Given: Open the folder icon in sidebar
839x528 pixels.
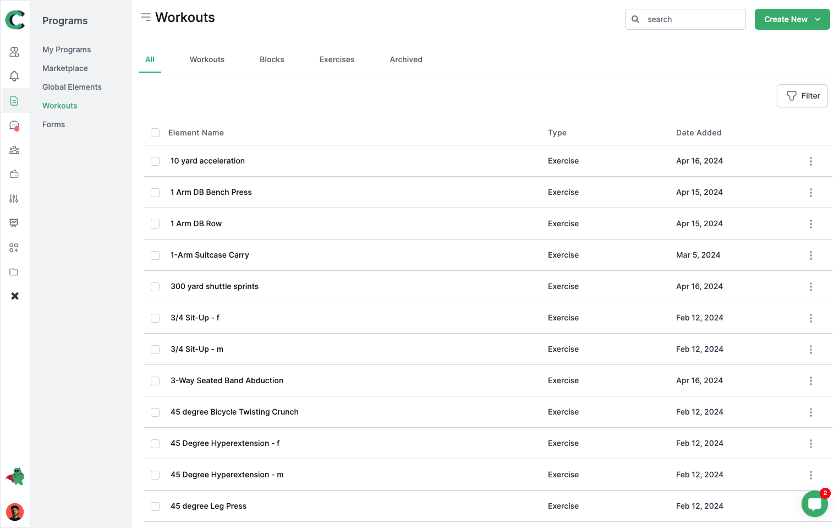Looking at the screenshot, I should point(14,272).
